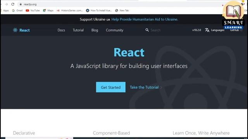Open the Gmail bookmark
The width and height of the screenshot is (248, 139).
click(x=17, y=10)
